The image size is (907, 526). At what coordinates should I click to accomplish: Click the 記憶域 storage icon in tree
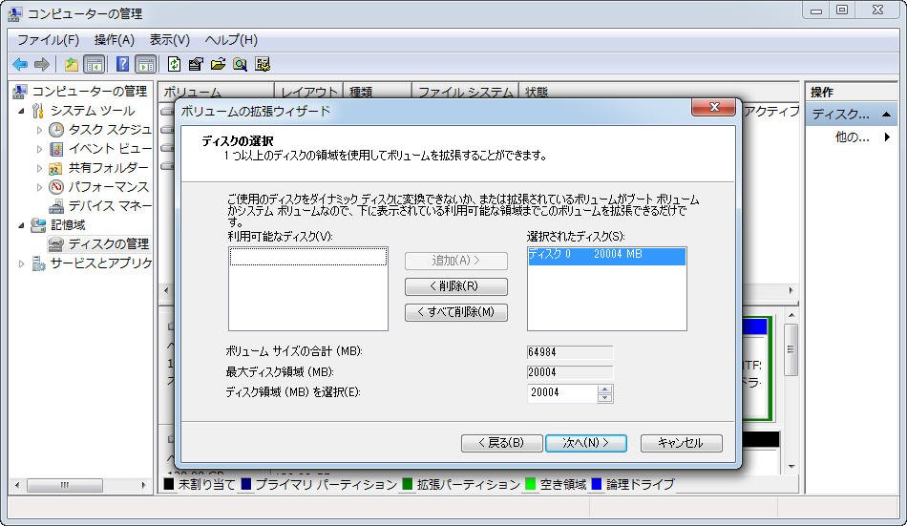(x=38, y=225)
